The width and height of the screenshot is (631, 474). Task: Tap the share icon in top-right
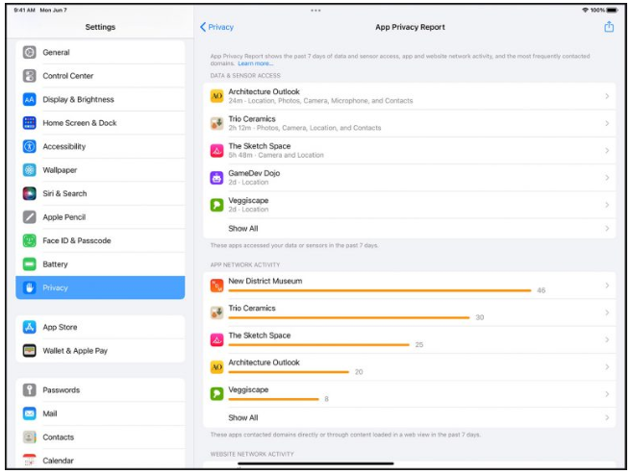(609, 27)
